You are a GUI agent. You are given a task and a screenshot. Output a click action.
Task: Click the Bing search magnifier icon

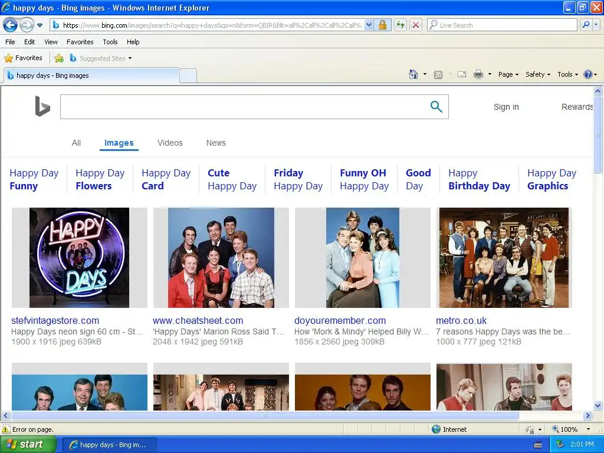(436, 107)
